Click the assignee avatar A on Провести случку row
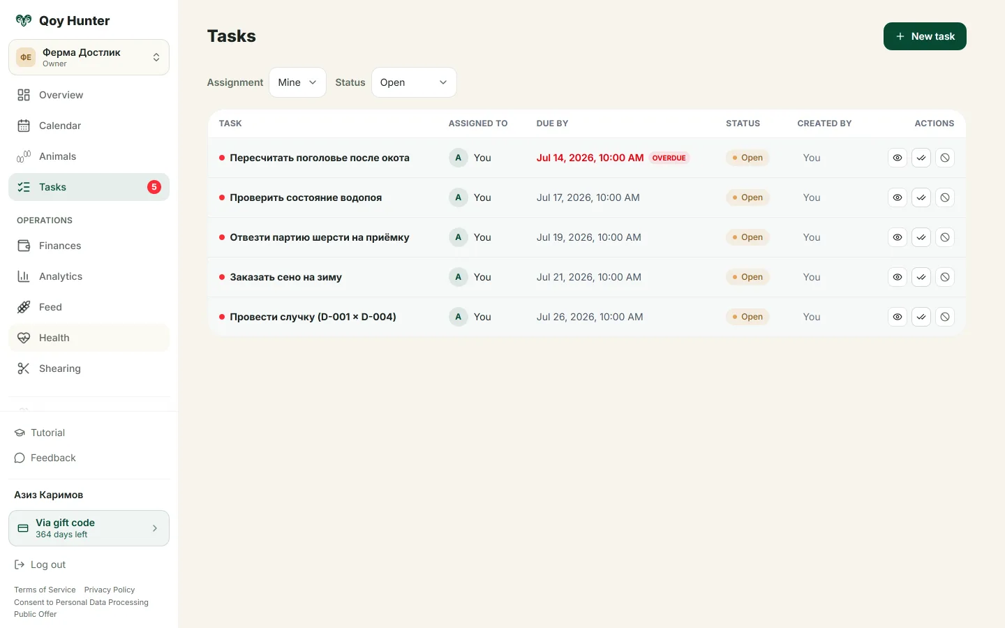Screen dimensions: 1005x628 (458, 317)
